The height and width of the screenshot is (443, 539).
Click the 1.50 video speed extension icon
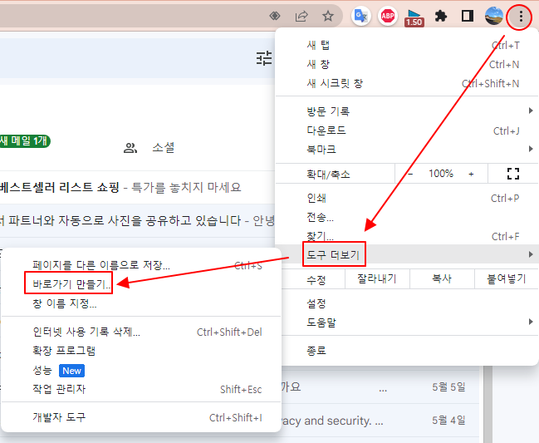point(414,18)
